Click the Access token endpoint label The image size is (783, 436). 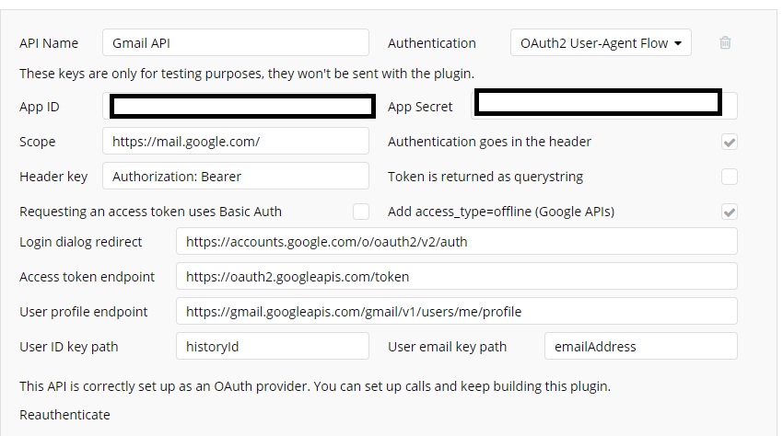tap(87, 277)
